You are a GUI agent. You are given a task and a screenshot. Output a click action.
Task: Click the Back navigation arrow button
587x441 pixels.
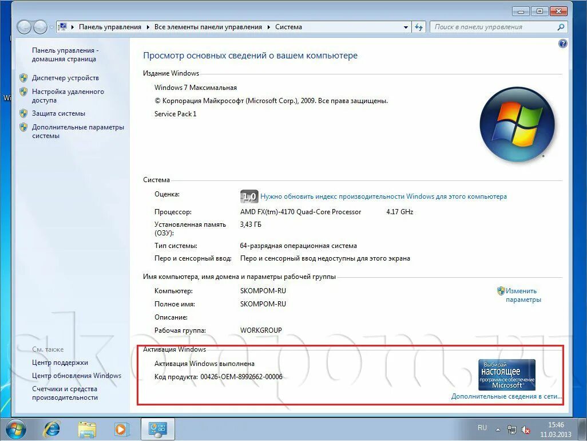click(x=25, y=27)
